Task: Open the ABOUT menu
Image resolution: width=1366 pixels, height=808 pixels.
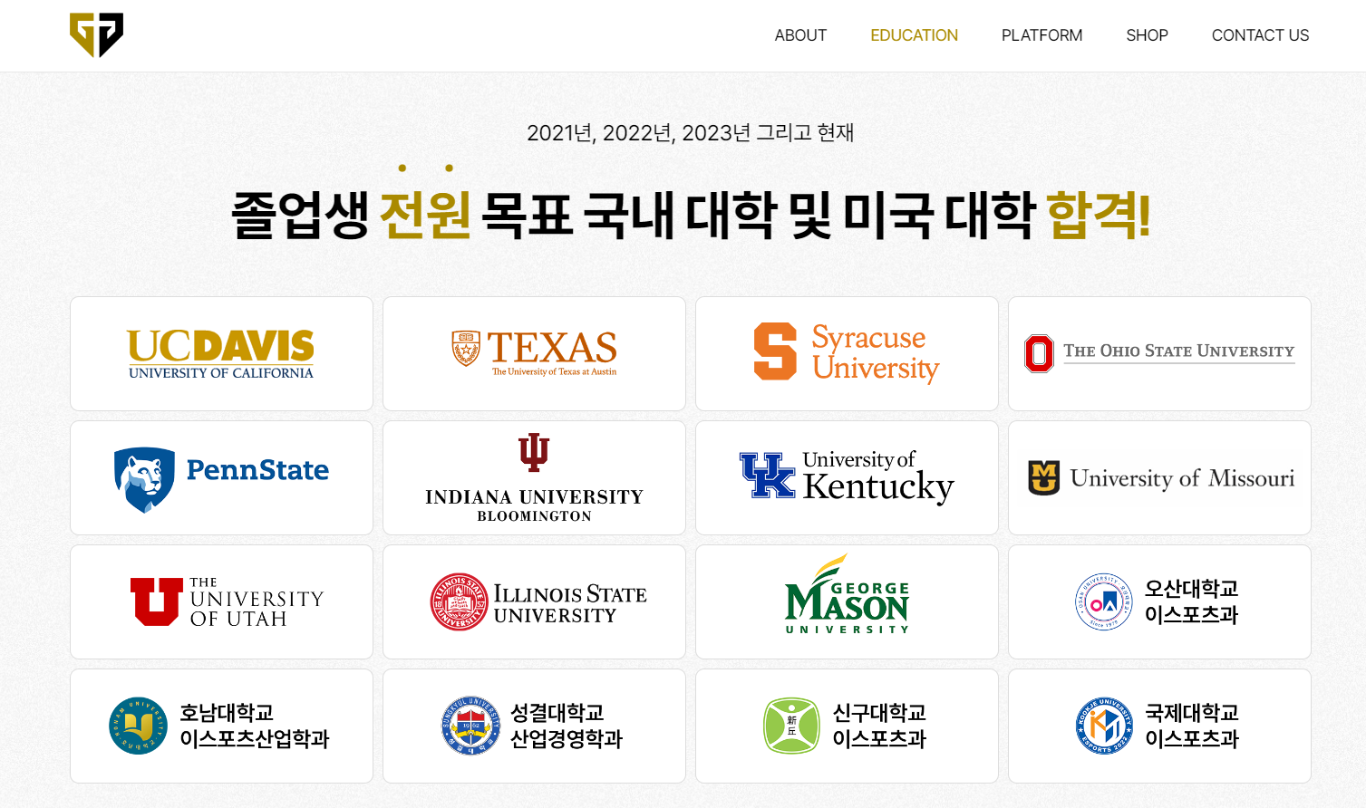Action: pos(800,35)
